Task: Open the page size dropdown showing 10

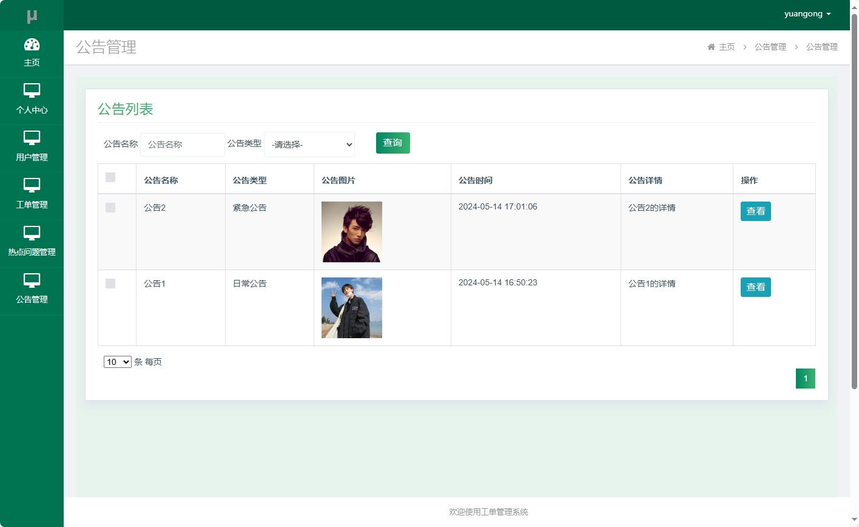Action: 117,361
